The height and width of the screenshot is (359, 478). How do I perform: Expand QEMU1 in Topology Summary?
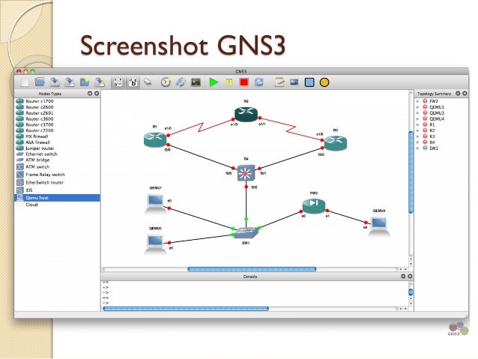418,107
